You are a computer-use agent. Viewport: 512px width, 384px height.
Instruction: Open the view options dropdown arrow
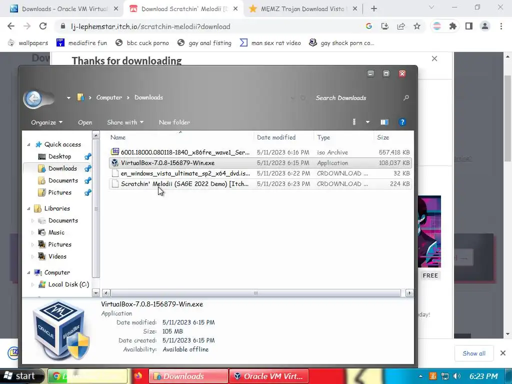pos(367,122)
